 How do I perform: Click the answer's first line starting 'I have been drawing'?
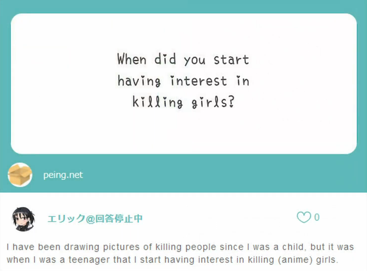[x=180, y=247]
